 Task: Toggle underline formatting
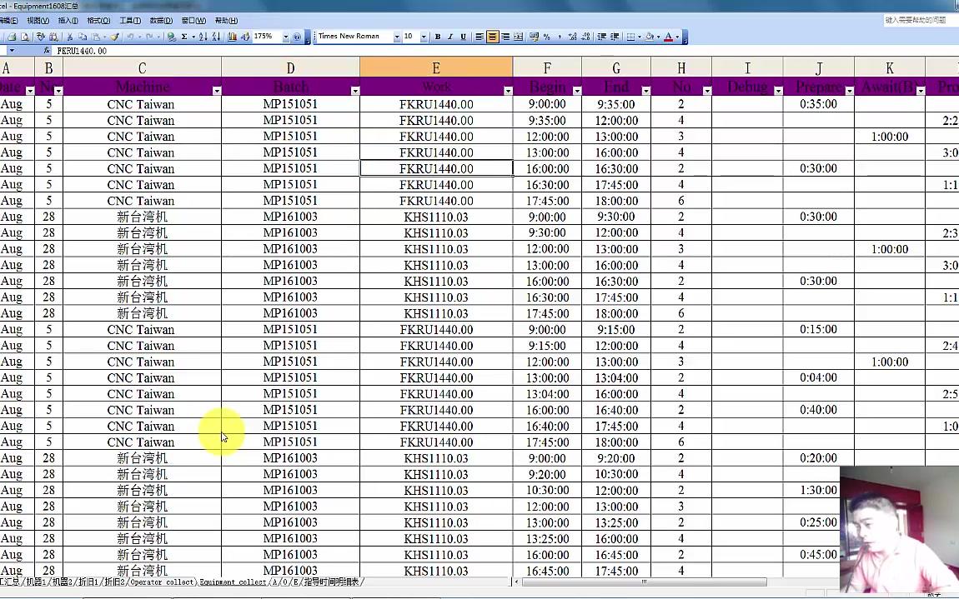coord(463,37)
